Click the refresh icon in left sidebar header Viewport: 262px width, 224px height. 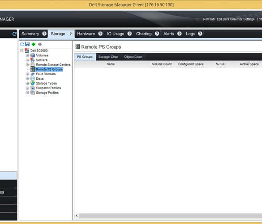14,34
